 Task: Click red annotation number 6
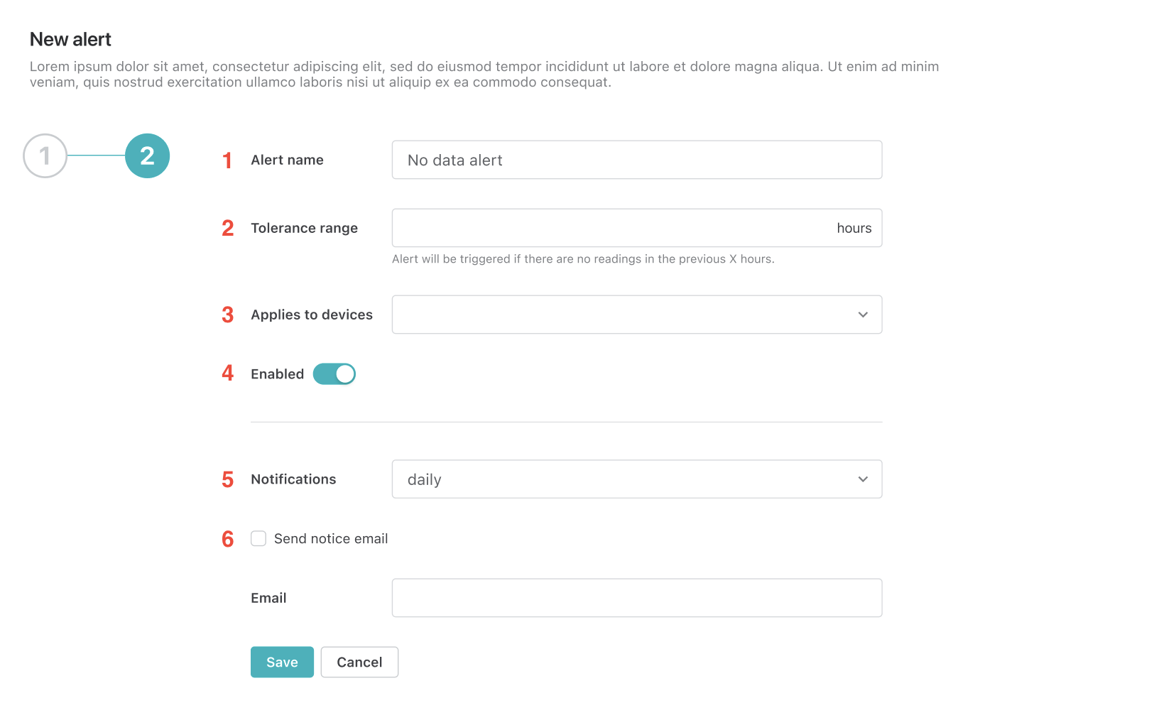click(x=227, y=539)
